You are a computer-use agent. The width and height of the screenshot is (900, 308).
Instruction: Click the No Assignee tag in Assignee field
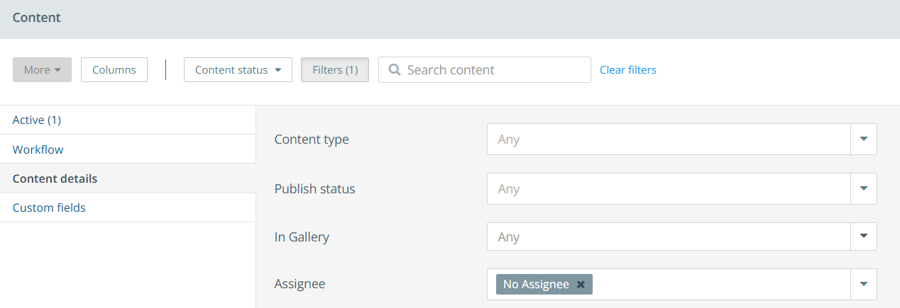[536, 285]
